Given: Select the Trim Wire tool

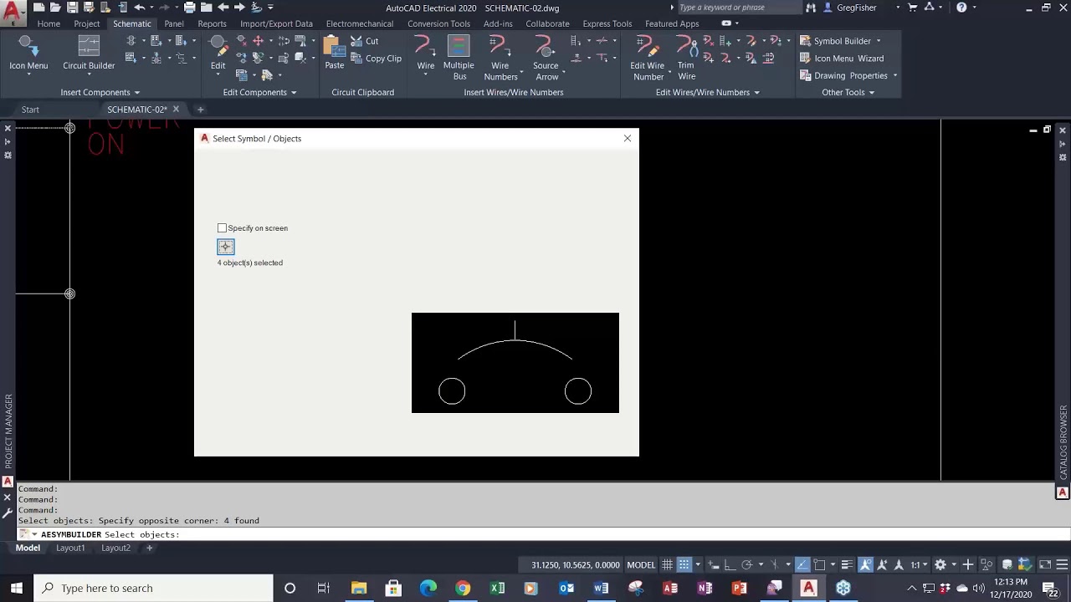Looking at the screenshot, I should pos(686,59).
